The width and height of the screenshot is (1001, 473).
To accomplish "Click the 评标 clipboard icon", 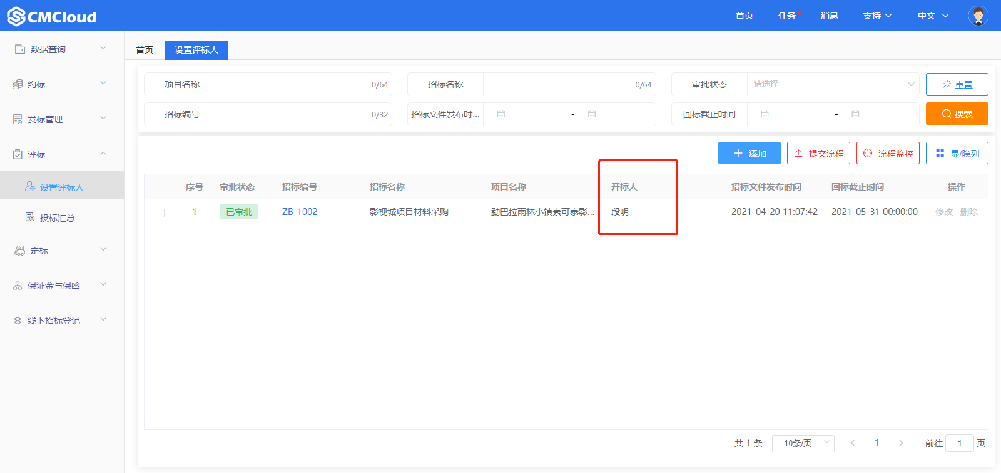I will [x=18, y=154].
